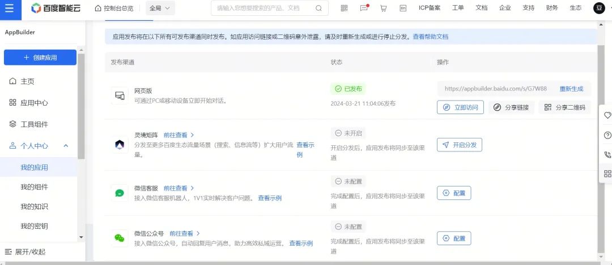Open 财务 menu item

[552, 8]
